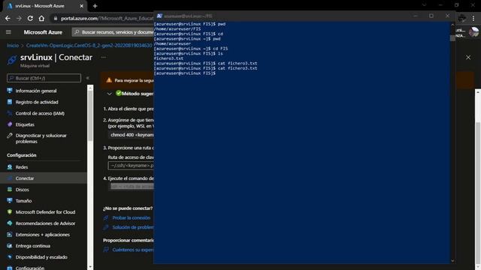Click the Discos disk icon
481x270 pixels.
tap(10, 190)
